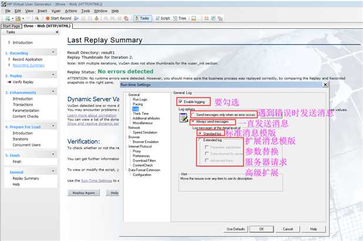Viewport: 363px width, 241px height.
Task: Open Learn more about correlation link
Action: pos(92,115)
